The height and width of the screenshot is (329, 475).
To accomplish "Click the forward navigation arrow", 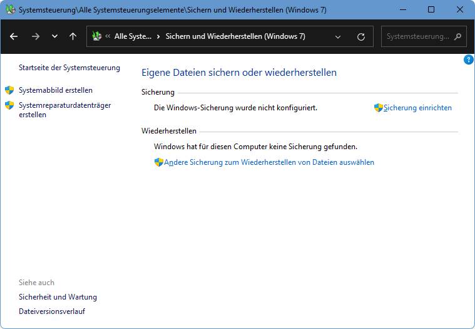I will click(x=36, y=37).
